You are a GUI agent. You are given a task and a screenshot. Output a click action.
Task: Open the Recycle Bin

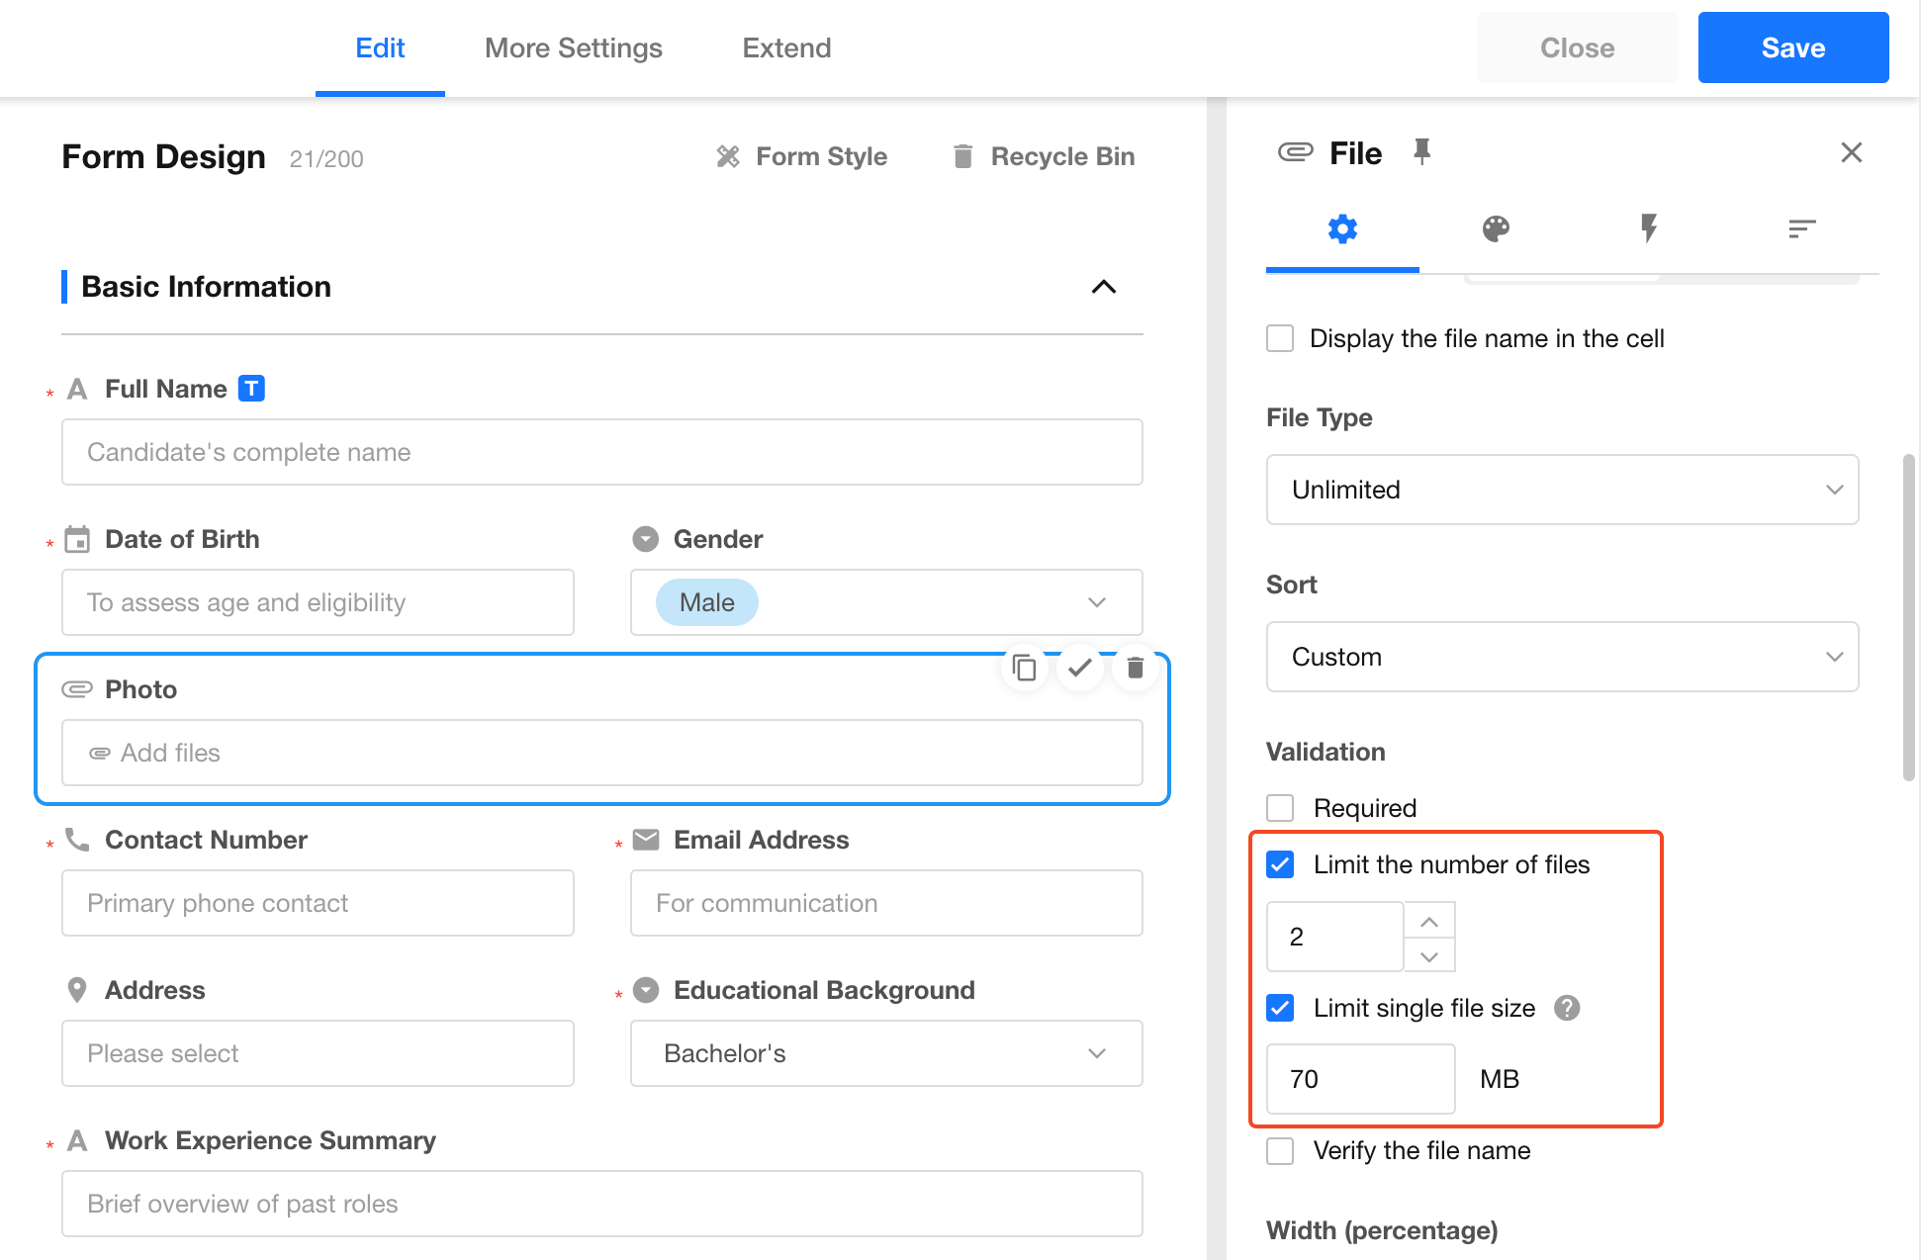click(1044, 156)
